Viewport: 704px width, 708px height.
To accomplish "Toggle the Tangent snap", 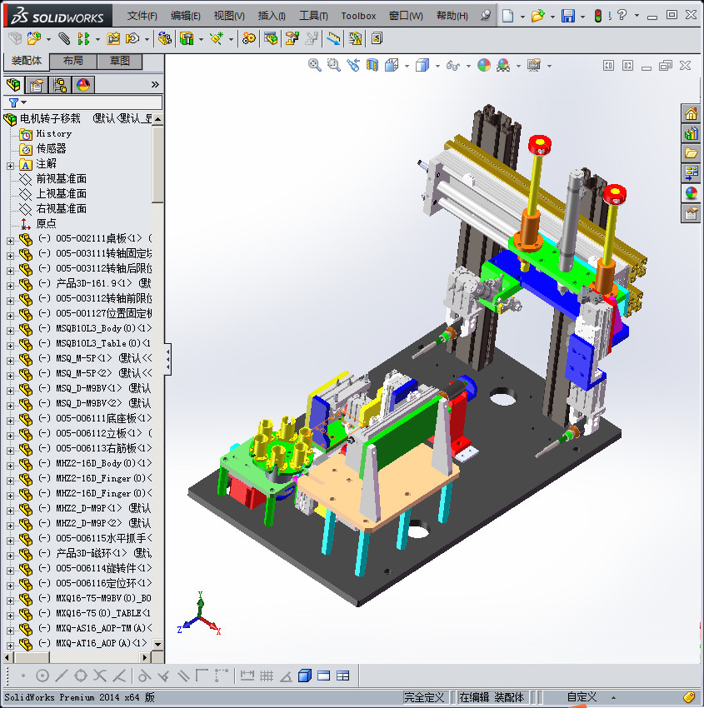I will pyautogui.click(x=144, y=676).
